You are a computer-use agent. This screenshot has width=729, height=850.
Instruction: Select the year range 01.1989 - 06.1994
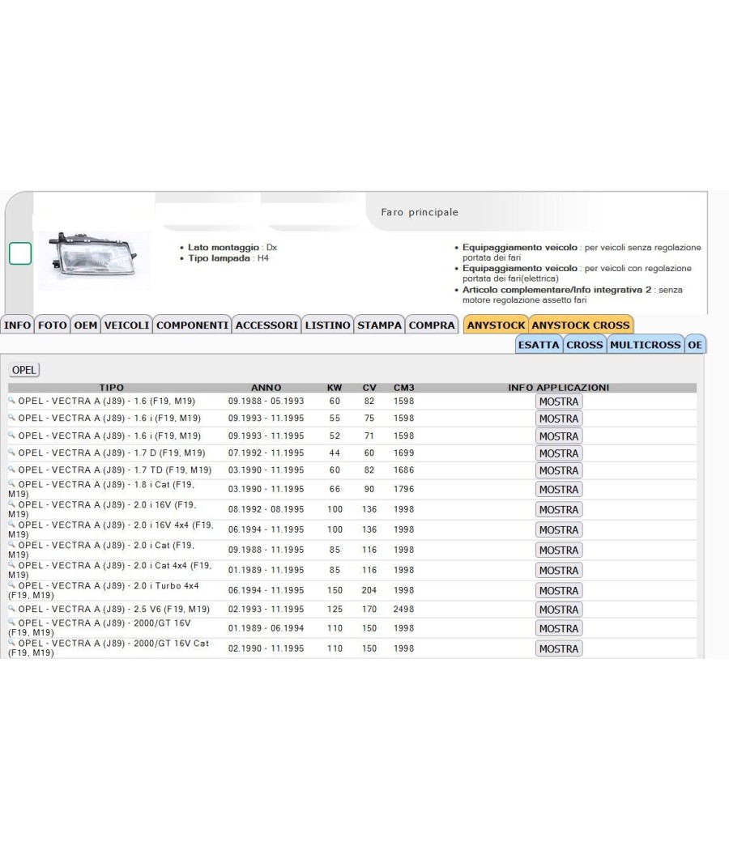(x=266, y=628)
